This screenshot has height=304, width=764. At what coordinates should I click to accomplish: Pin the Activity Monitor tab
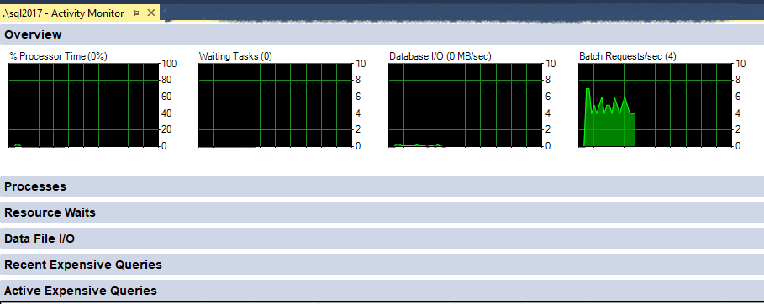(x=136, y=13)
